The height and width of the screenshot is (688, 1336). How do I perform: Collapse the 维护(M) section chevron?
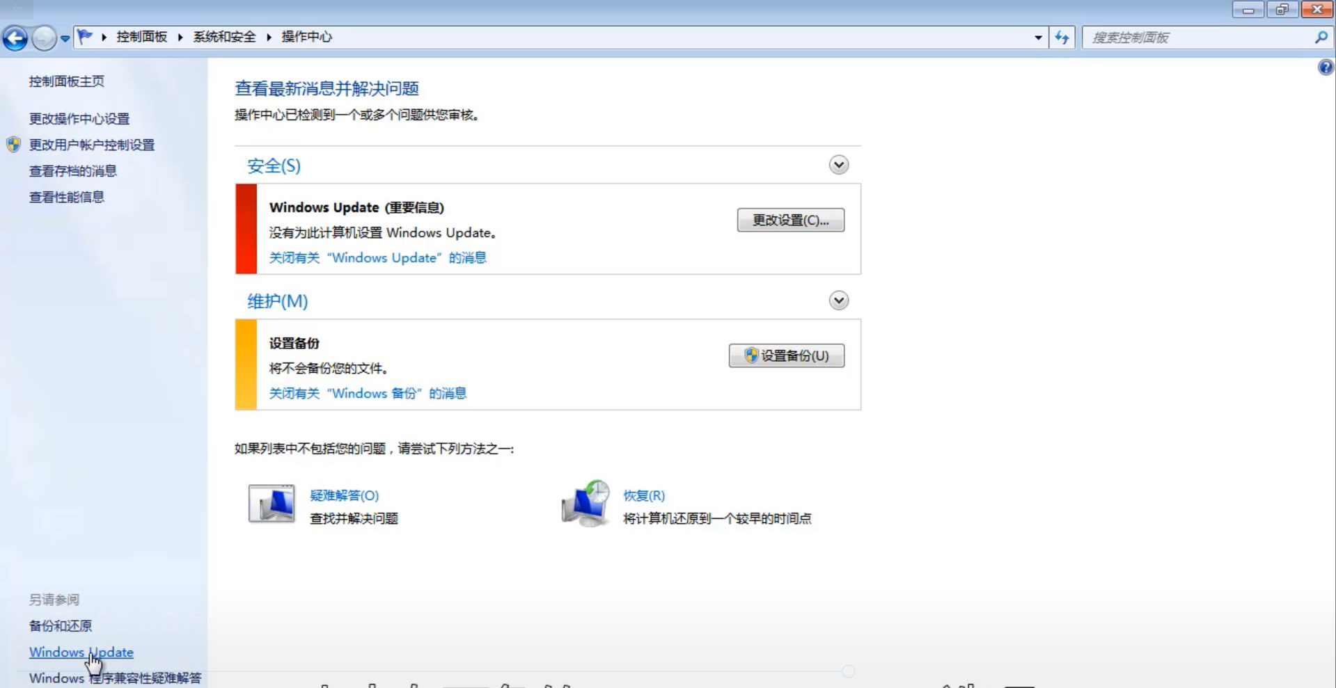(x=838, y=300)
